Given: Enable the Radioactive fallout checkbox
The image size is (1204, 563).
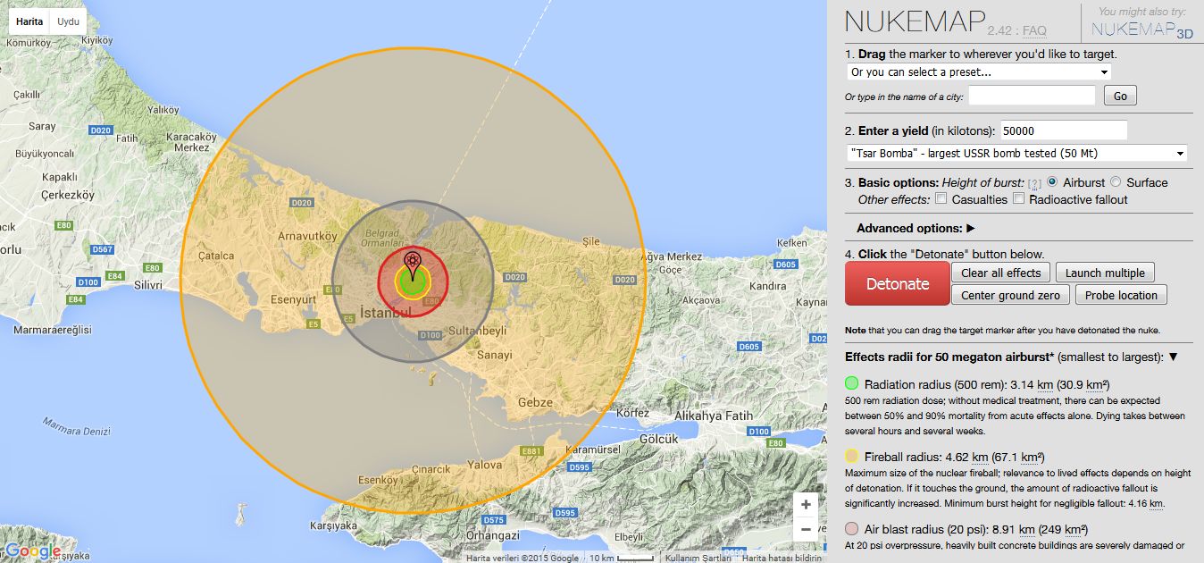Looking at the screenshot, I should tap(1018, 199).
